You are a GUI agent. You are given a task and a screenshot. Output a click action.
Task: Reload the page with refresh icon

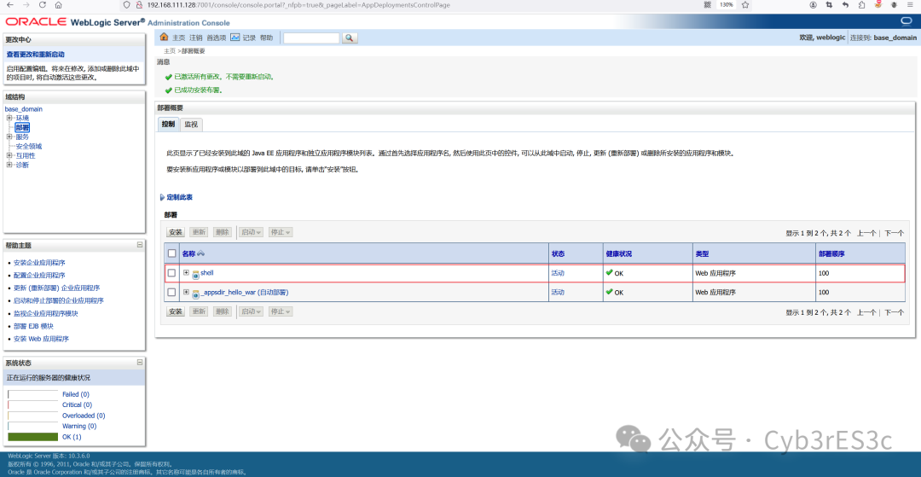(x=43, y=5)
